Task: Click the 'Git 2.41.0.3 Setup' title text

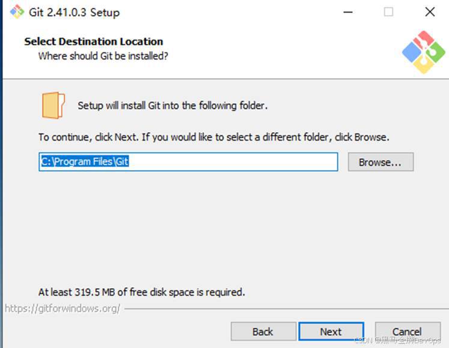Action: tap(75, 13)
